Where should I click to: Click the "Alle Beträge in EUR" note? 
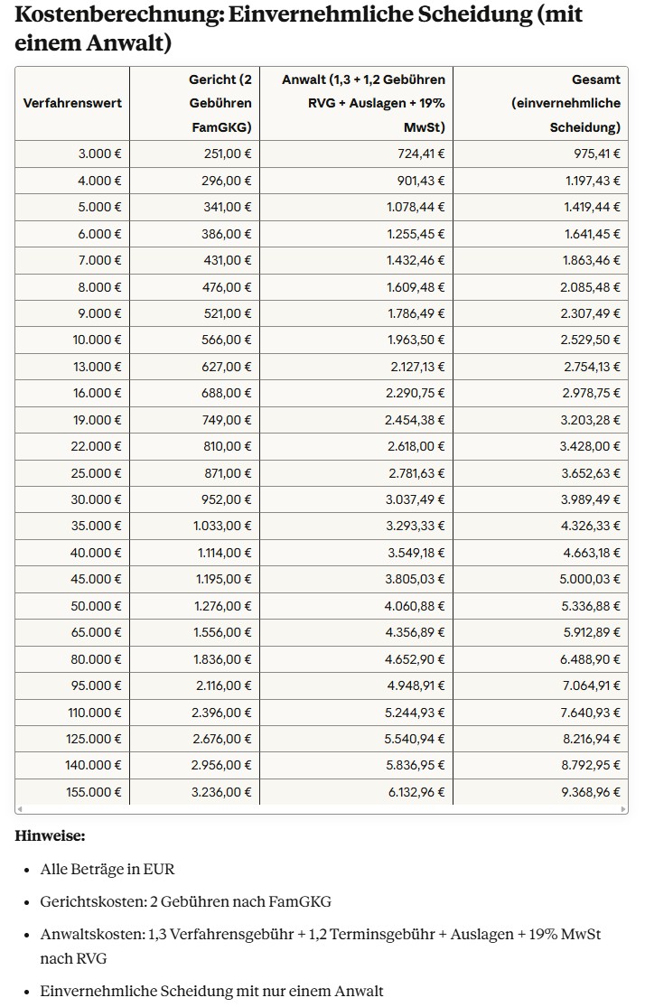(107, 869)
